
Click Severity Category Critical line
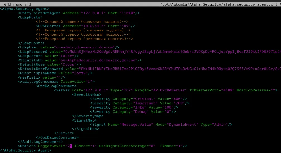pos(139,99)
